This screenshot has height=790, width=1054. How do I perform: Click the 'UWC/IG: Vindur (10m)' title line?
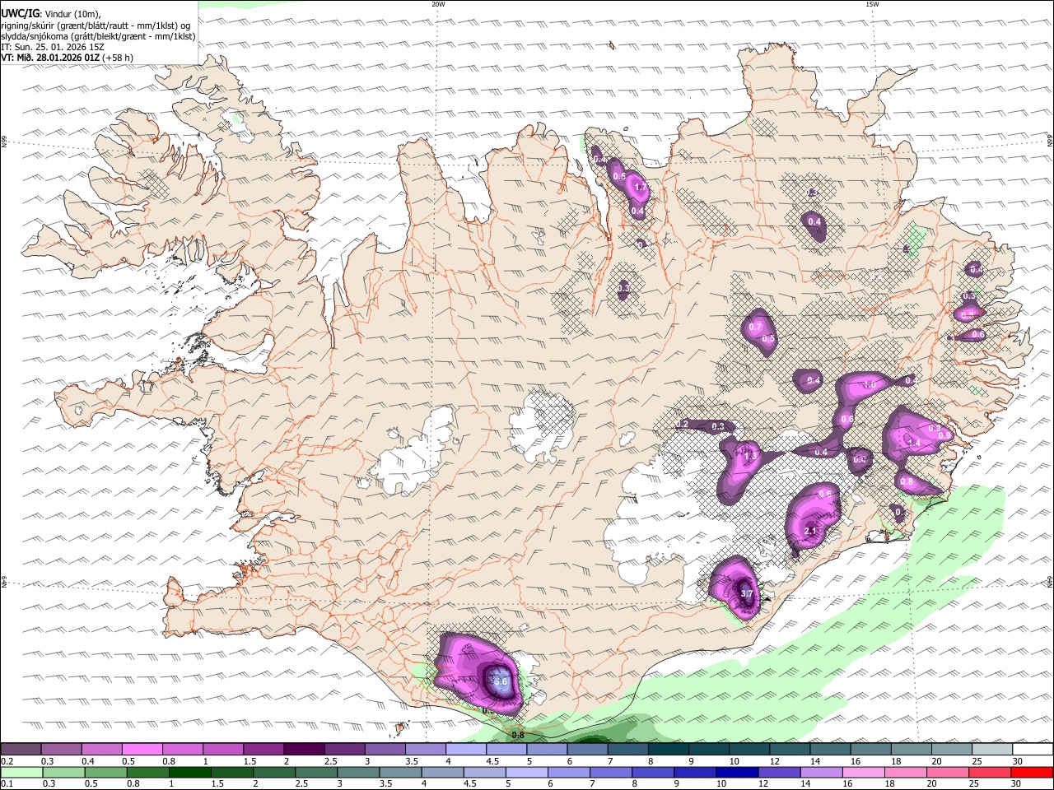(50, 13)
